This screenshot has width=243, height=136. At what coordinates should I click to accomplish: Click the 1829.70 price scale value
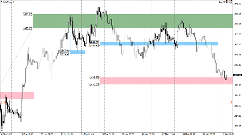tap(237, 85)
